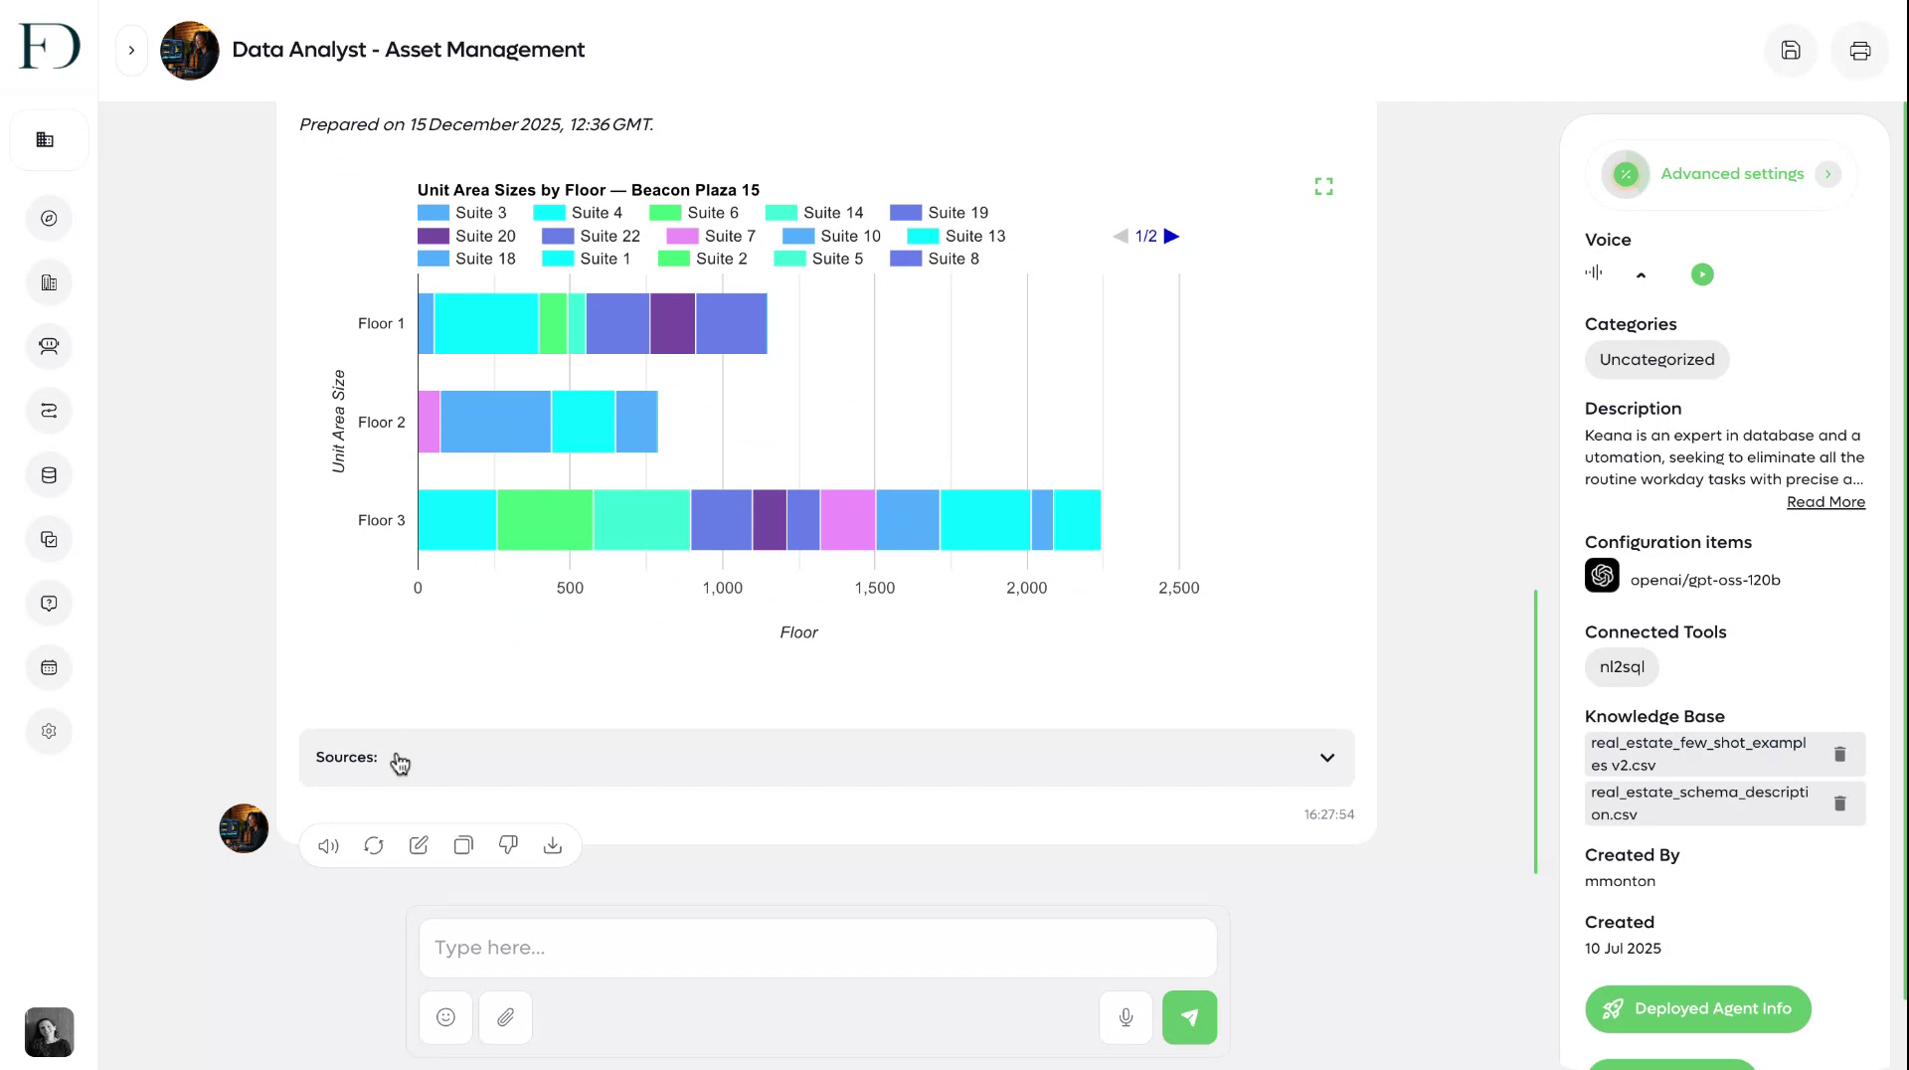Expand the Sources section chevron
The height and width of the screenshot is (1070, 1909).
click(1327, 758)
